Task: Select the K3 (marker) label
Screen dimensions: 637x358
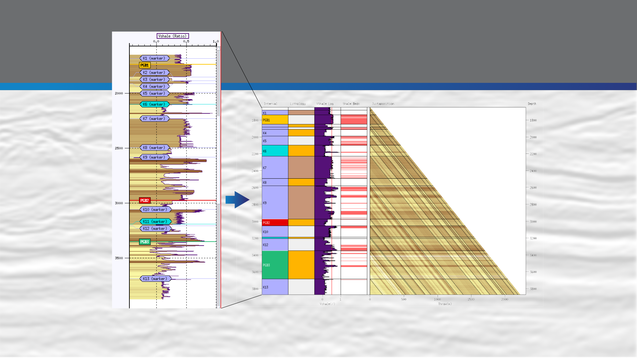Action: 155,80
